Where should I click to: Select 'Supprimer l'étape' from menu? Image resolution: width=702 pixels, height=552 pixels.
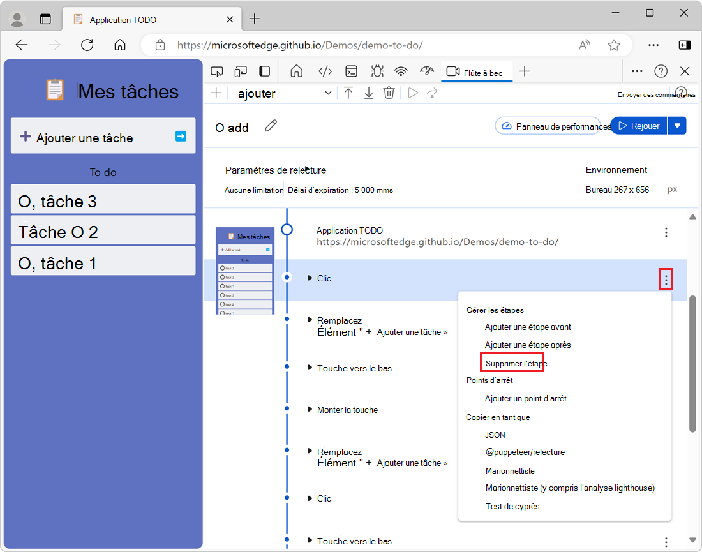pyautogui.click(x=516, y=364)
